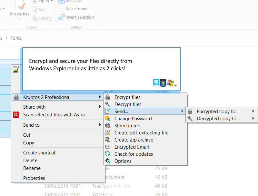The width and height of the screenshot is (258, 196).
Task: Click the Zip archive icon
Action: (x=108, y=140)
